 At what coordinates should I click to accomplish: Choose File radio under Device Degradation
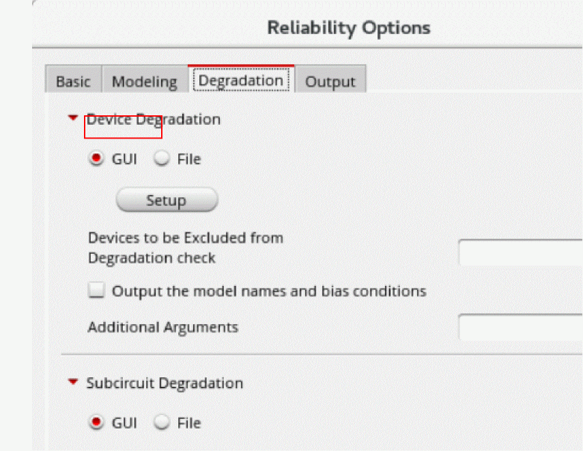point(162,159)
